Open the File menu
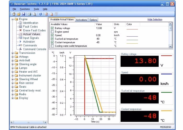 (14, 9)
